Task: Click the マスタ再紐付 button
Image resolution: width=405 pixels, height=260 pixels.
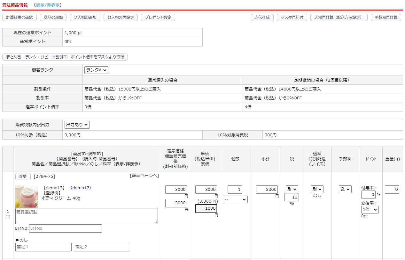Action: [x=292, y=18]
